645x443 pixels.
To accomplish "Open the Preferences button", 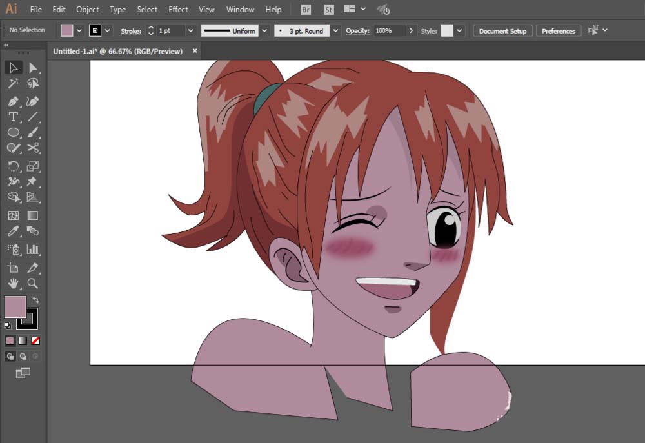I will [x=558, y=31].
